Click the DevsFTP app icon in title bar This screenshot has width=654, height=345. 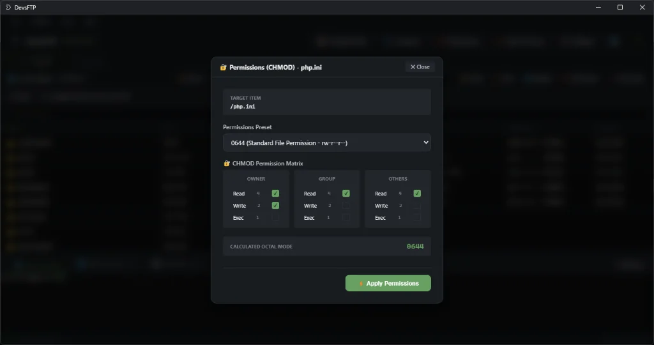[x=8, y=7]
